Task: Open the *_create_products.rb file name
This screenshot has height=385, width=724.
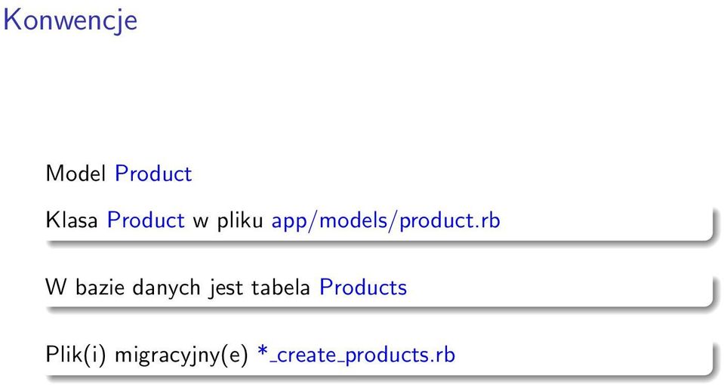Action: [x=356, y=356]
